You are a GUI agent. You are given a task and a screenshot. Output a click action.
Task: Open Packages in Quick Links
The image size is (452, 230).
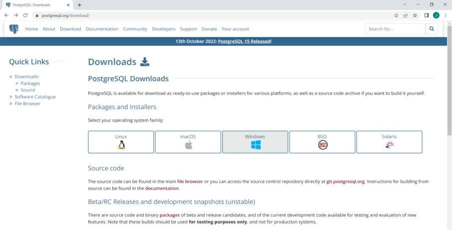click(x=30, y=83)
